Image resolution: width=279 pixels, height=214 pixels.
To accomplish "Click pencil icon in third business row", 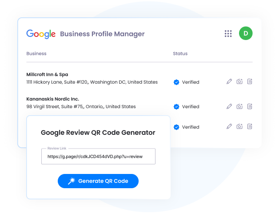I will [x=229, y=127].
